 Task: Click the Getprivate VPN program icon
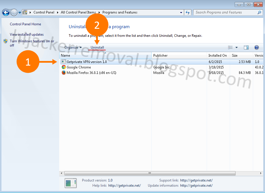point(64,62)
